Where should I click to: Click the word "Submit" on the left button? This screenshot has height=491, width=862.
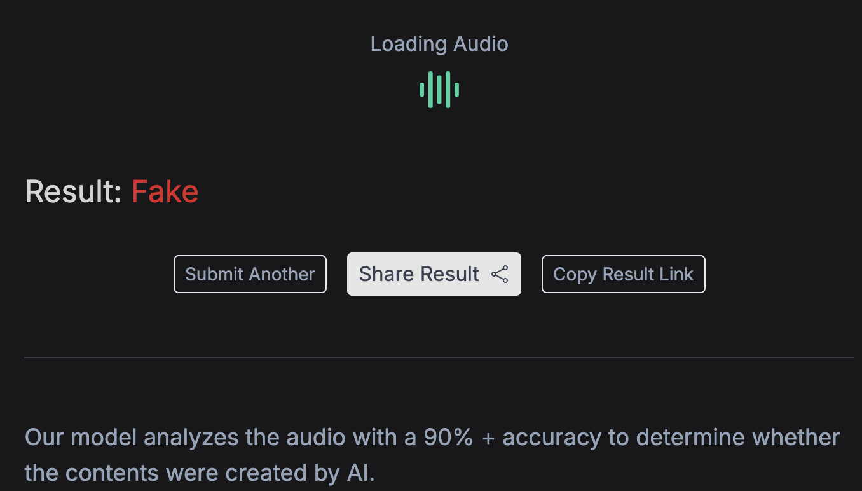point(214,274)
